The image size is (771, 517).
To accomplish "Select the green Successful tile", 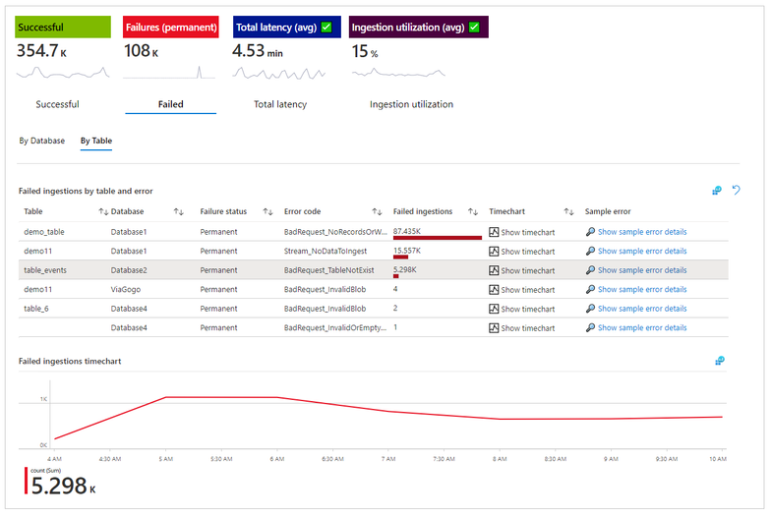I will point(63,28).
